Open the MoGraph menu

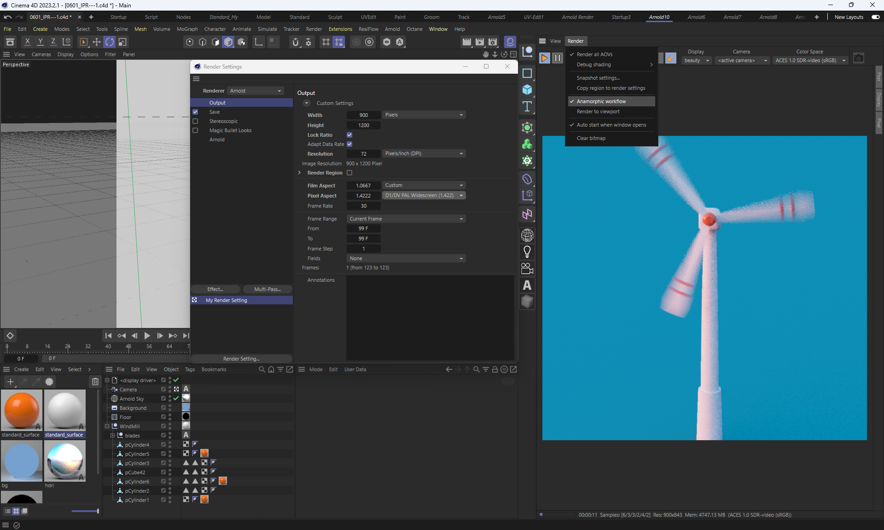click(x=187, y=29)
